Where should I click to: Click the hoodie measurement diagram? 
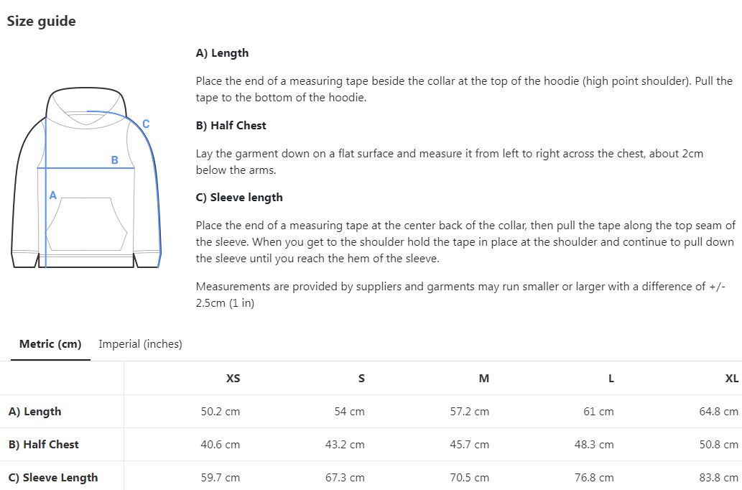(x=86, y=177)
